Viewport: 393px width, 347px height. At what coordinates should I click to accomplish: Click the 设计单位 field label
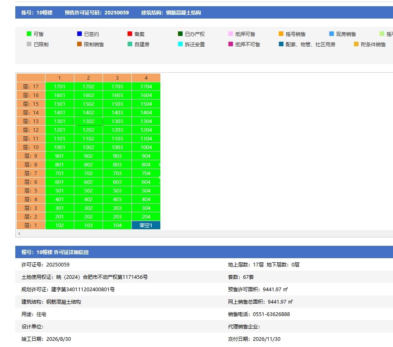[32, 327]
